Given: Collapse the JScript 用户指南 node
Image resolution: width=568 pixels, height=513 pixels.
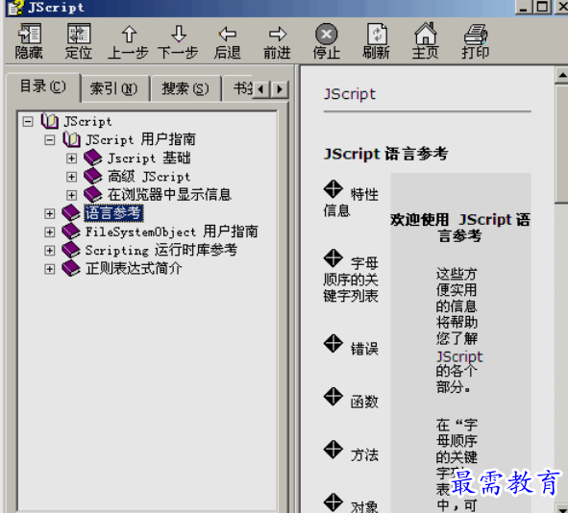Looking at the screenshot, I should click(x=49, y=139).
